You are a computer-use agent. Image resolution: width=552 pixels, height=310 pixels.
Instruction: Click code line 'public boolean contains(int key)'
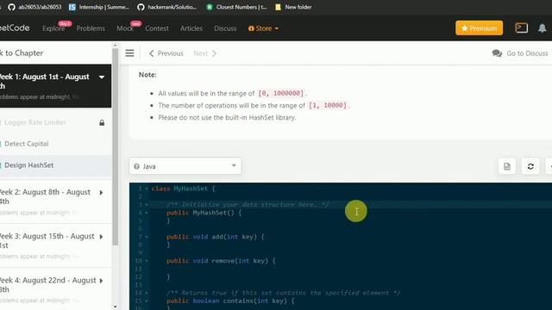click(230, 301)
